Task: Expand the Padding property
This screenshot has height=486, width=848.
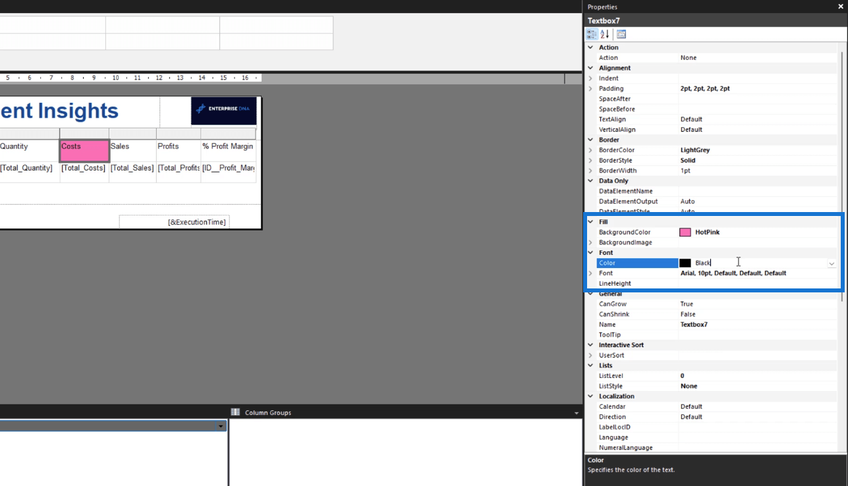Action: coord(590,88)
